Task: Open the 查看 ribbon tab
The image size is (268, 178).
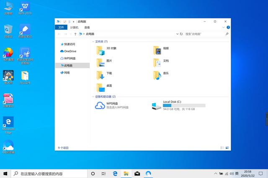Action: tap(87, 28)
